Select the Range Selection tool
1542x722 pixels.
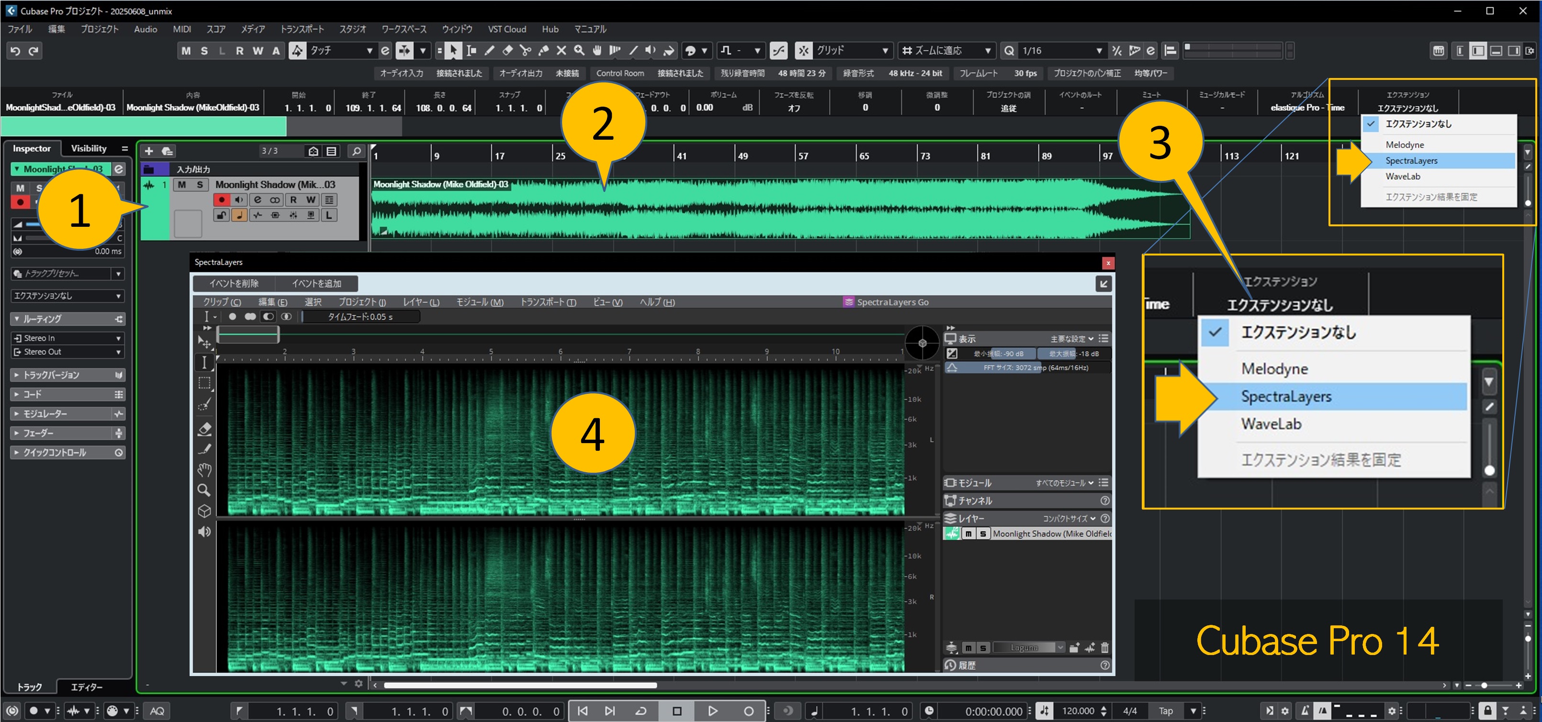[x=472, y=51]
